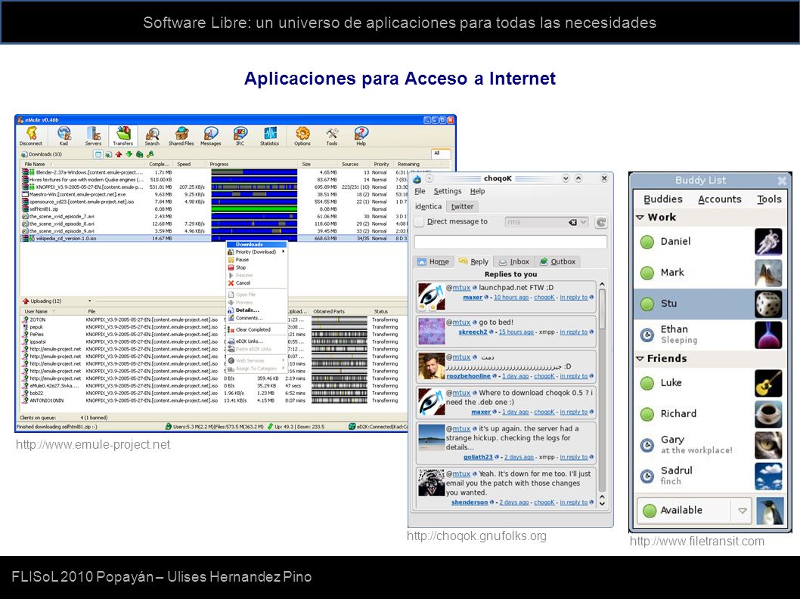Enable the 'Direct message to' checkbox
Screen dimensions: 800x599
click(419, 222)
